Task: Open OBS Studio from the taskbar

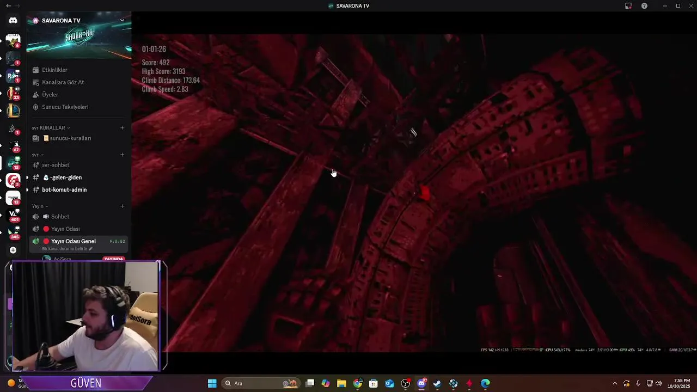Action: pos(406,383)
